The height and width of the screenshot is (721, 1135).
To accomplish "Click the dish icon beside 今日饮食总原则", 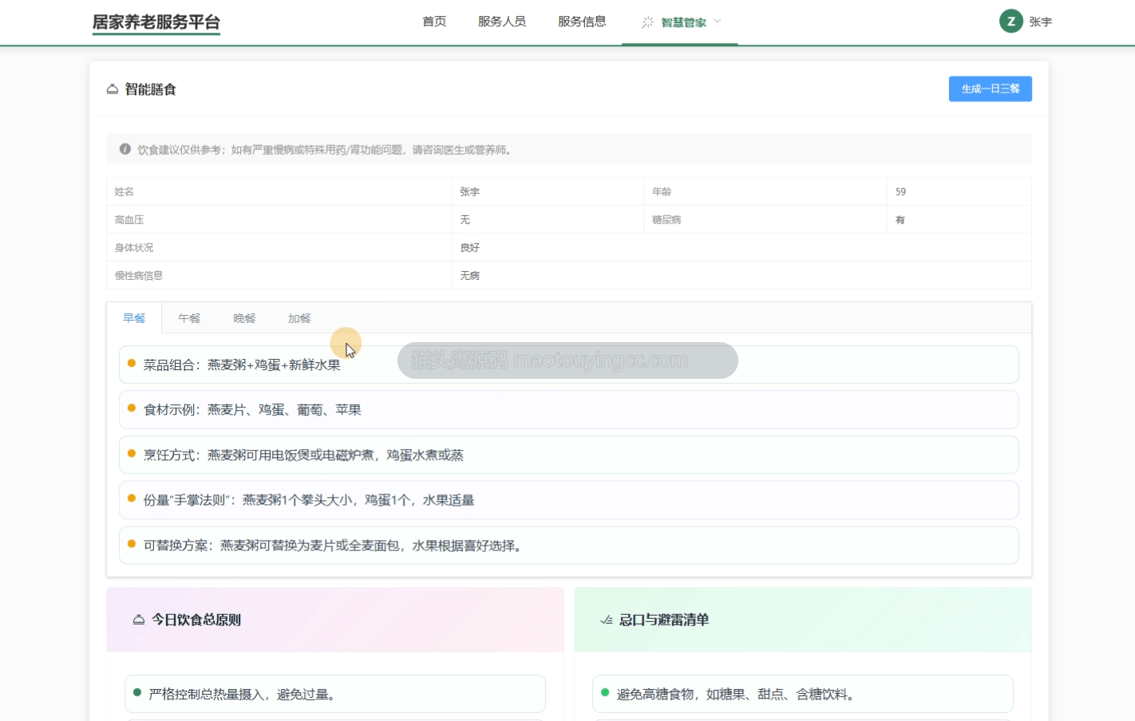I will 139,620.
